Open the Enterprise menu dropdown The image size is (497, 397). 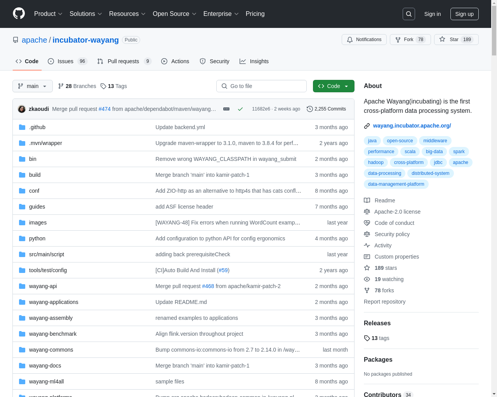(221, 14)
